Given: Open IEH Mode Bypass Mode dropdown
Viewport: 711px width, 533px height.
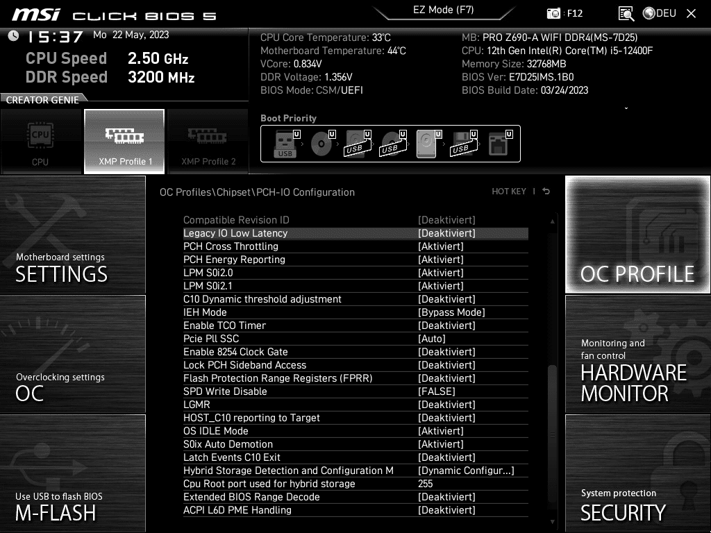Looking at the screenshot, I should (x=451, y=312).
